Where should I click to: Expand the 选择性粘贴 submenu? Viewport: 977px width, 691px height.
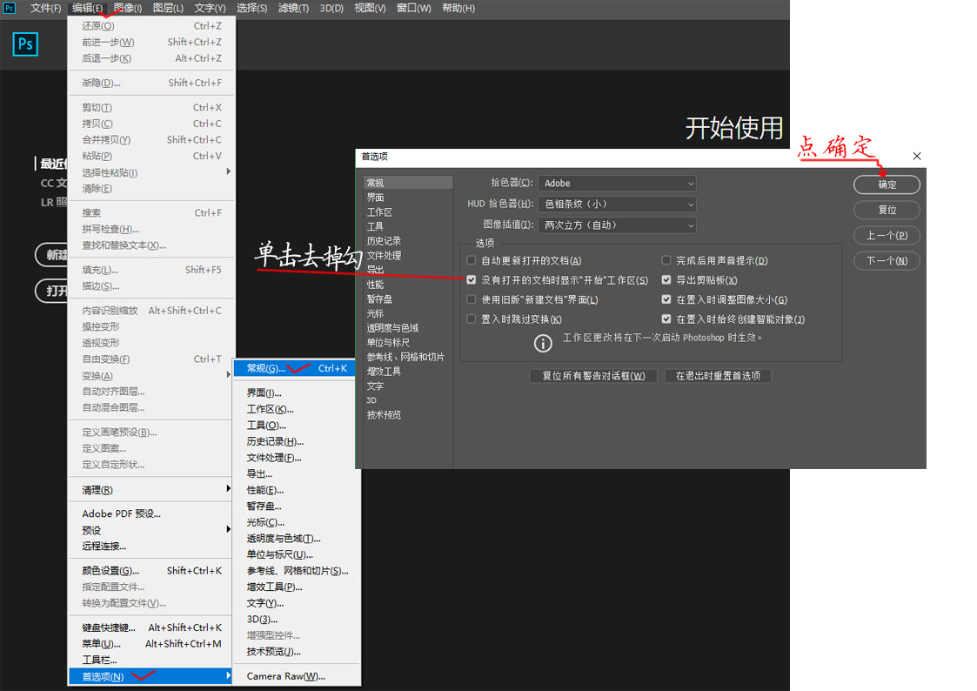(x=151, y=172)
